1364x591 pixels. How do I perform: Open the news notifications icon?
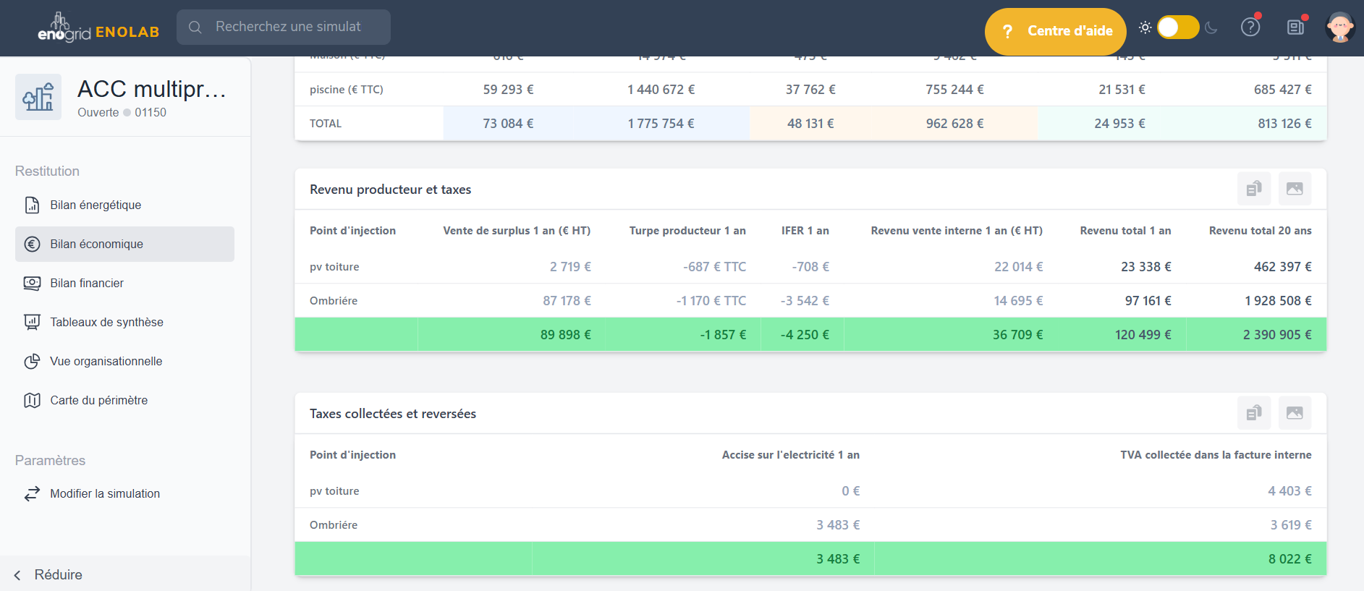(x=1295, y=27)
